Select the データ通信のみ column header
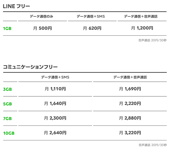170x149 pixels. coord(41,16)
